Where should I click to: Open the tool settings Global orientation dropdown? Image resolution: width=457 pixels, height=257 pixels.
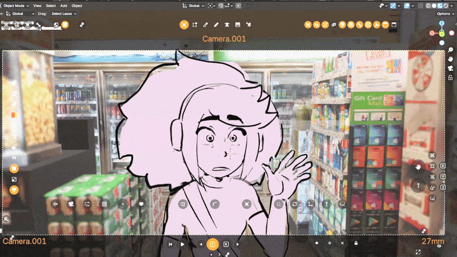(x=20, y=14)
